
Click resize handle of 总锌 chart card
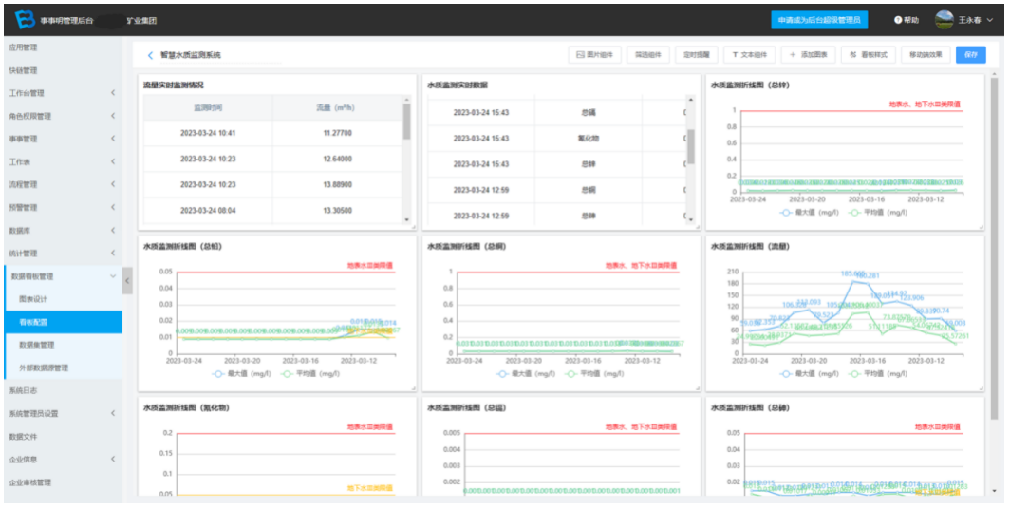[x=981, y=227]
